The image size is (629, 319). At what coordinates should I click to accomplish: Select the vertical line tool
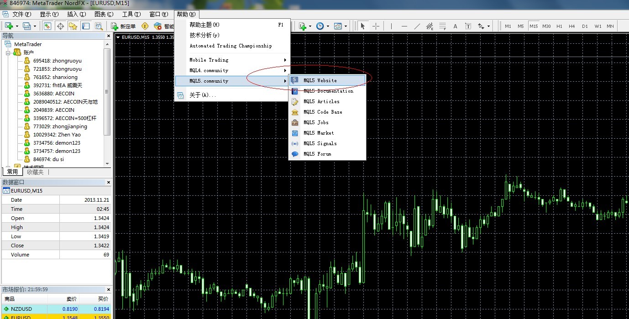391,26
